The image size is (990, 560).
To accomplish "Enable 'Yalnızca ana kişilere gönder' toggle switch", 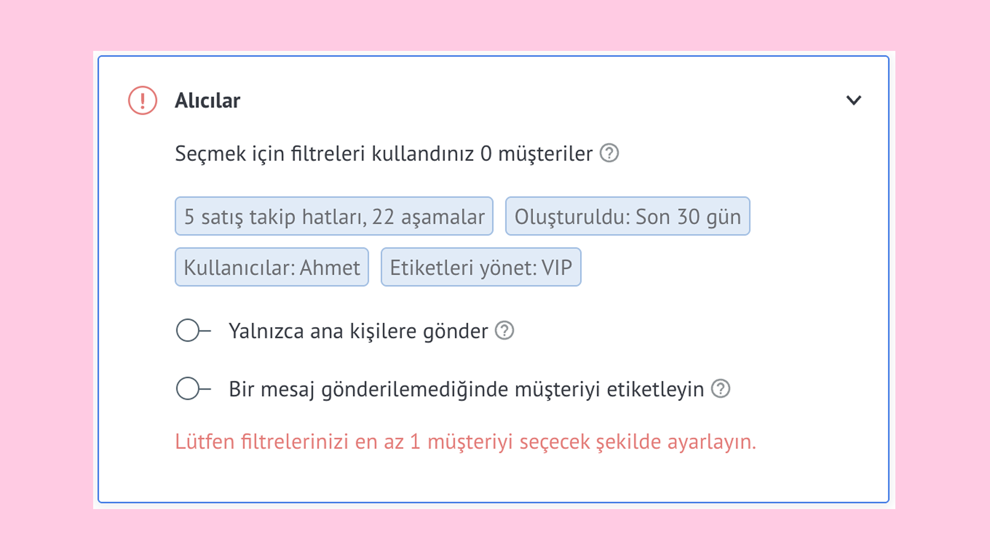I will pyautogui.click(x=194, y=331).
